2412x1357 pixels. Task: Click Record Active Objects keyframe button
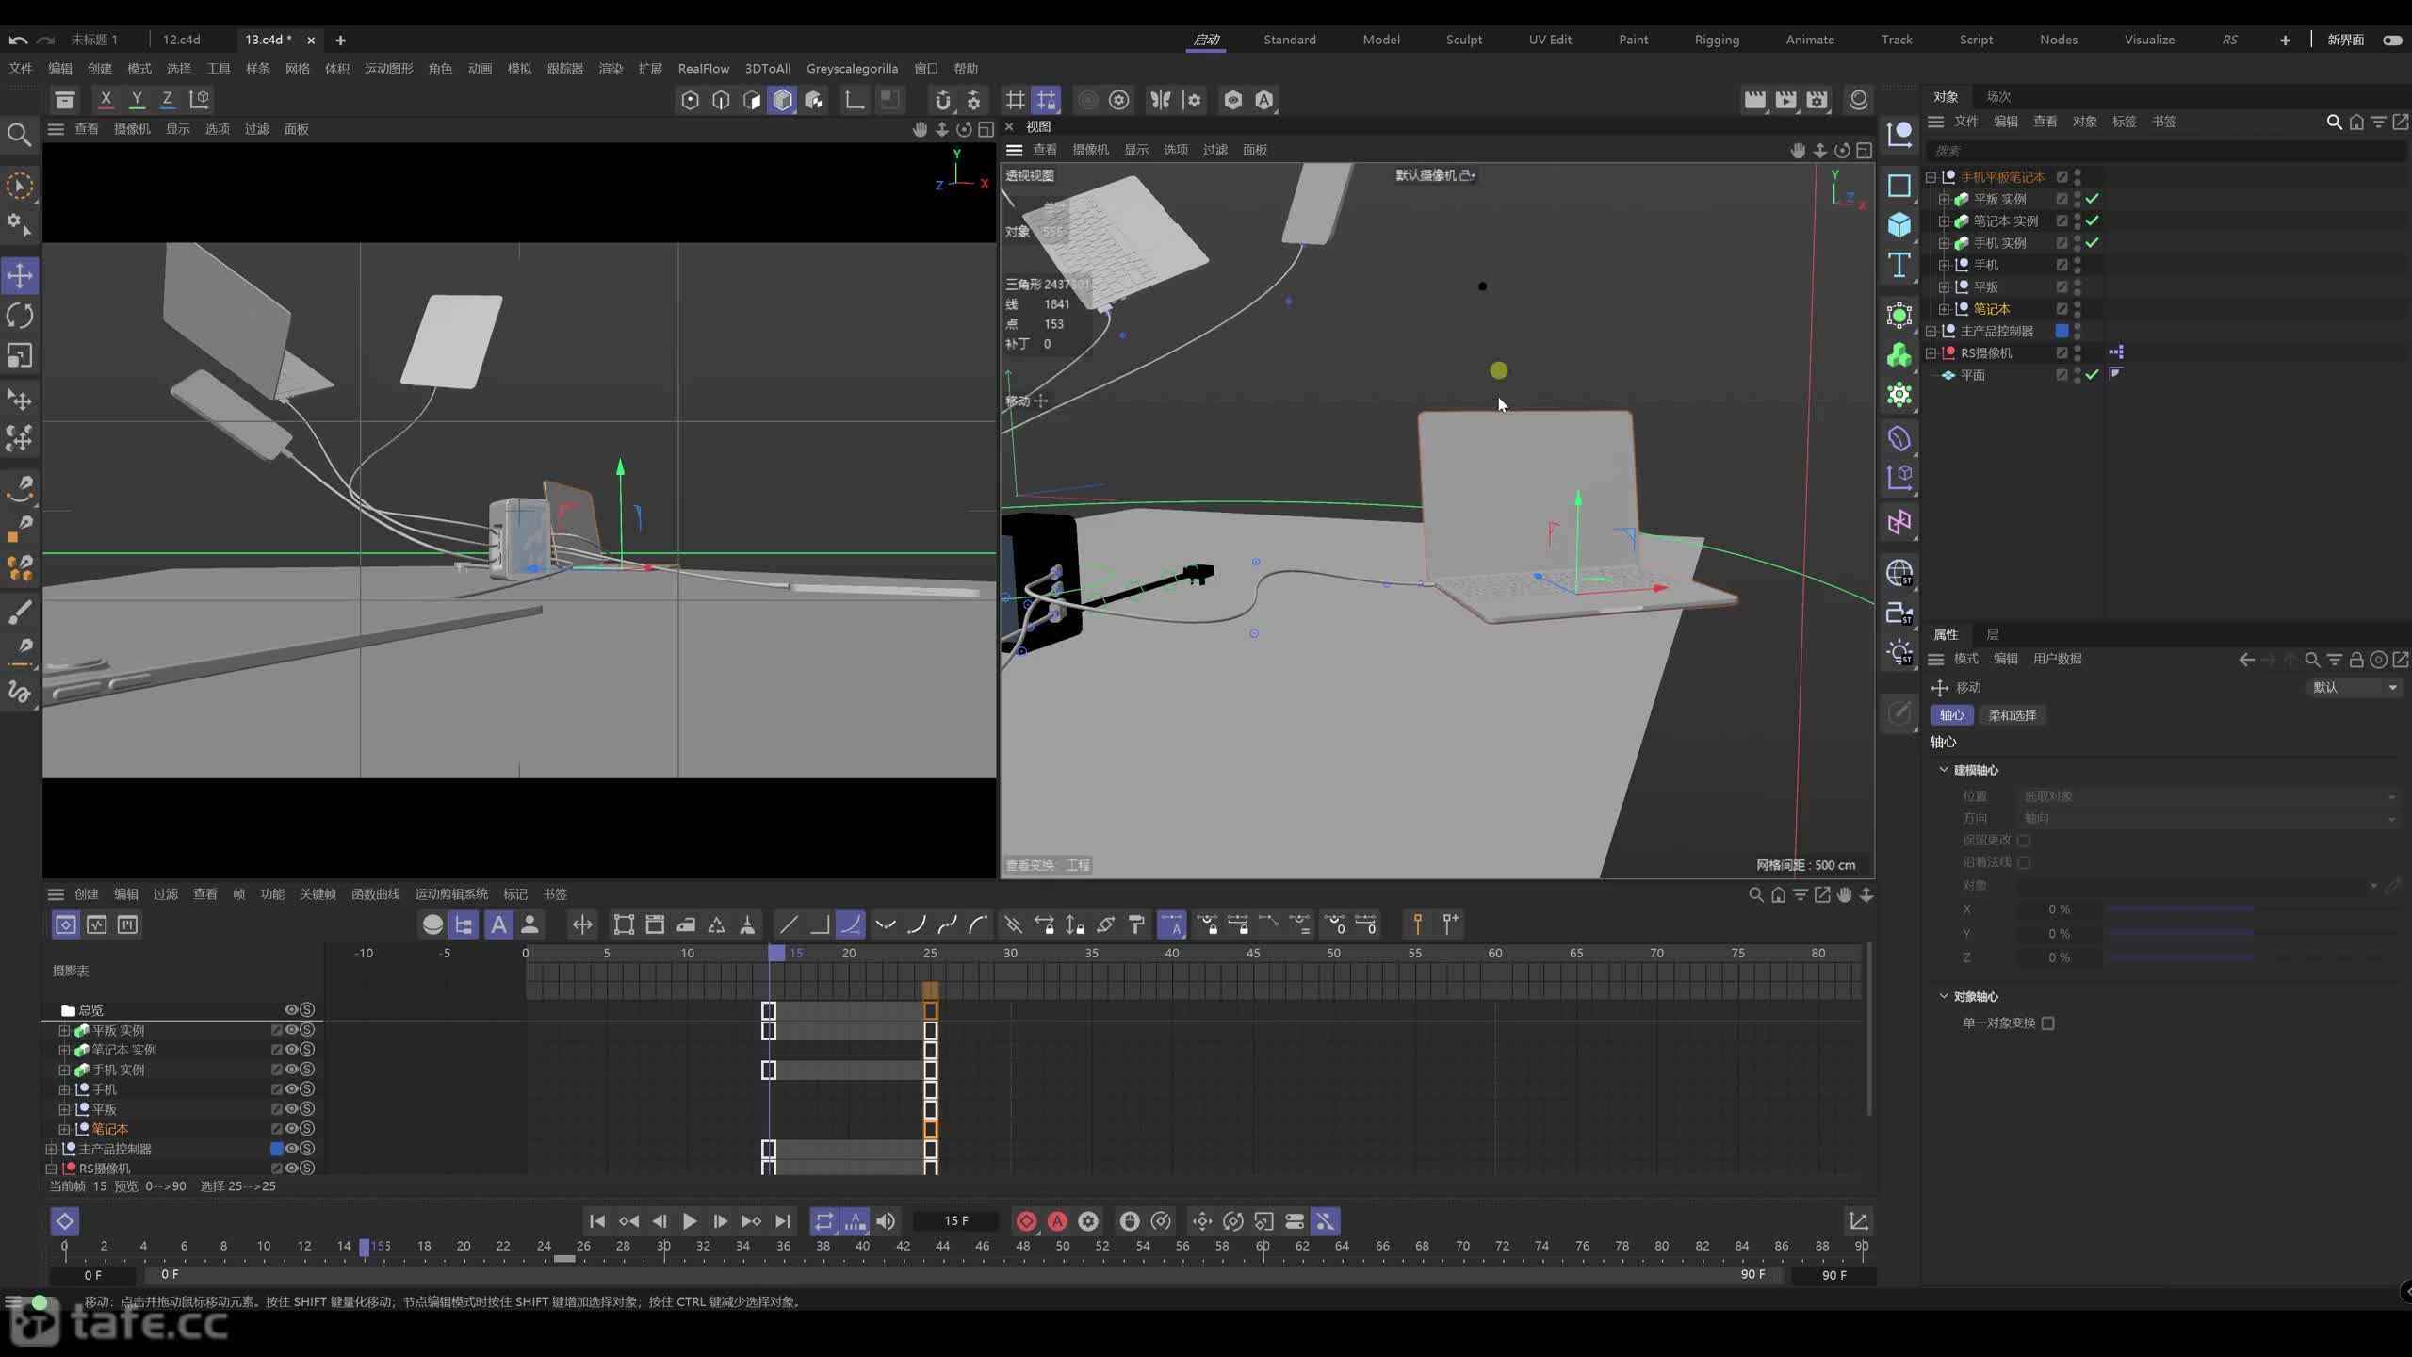tap(1026, 1221)
